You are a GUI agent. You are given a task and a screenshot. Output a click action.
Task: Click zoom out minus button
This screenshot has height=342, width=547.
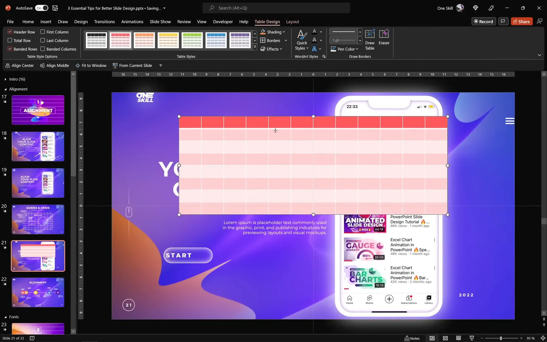(x=482, y=338)
